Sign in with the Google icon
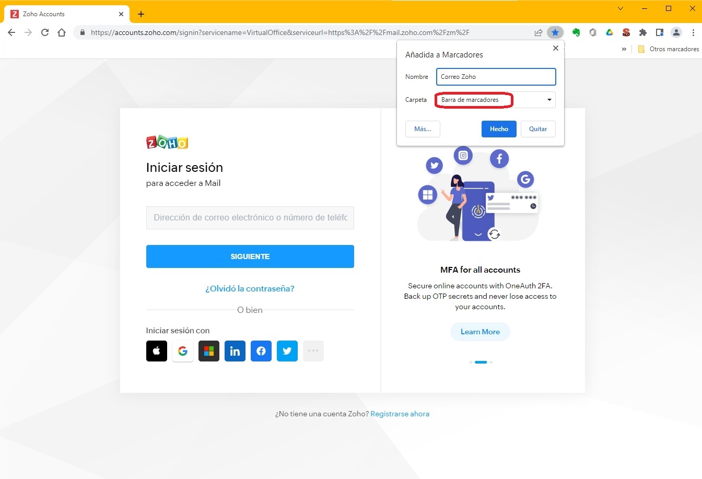The image size is (702, 479). click(x=183, y=351)
